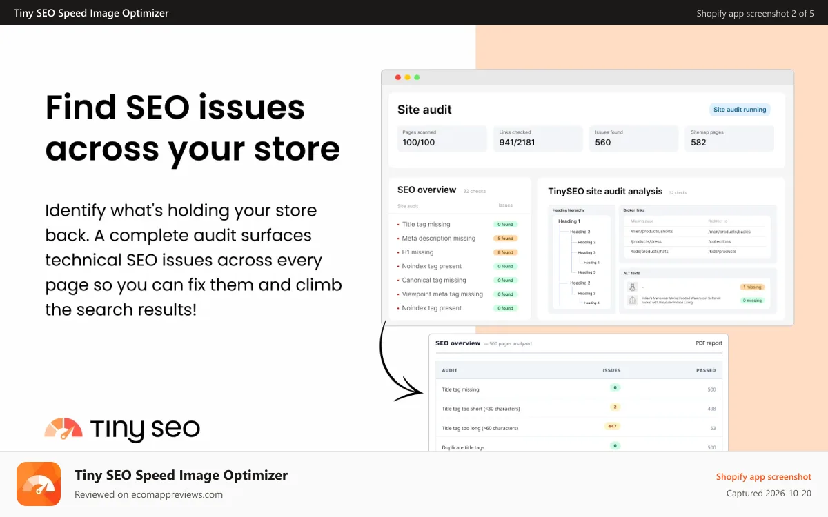Click 'Viewpoint meta tag missing' audit row
The width and height of the screenshot is (828, 517).
(x=457, y=294)
